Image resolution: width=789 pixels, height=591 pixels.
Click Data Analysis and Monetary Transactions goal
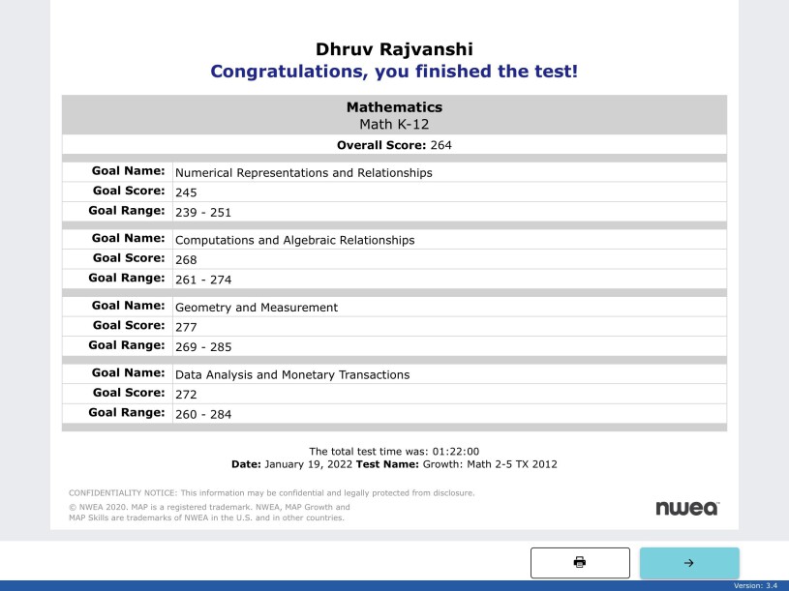pos(292,374)
